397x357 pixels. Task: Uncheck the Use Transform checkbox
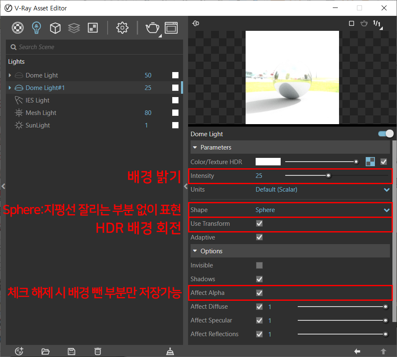pos(259,224)
